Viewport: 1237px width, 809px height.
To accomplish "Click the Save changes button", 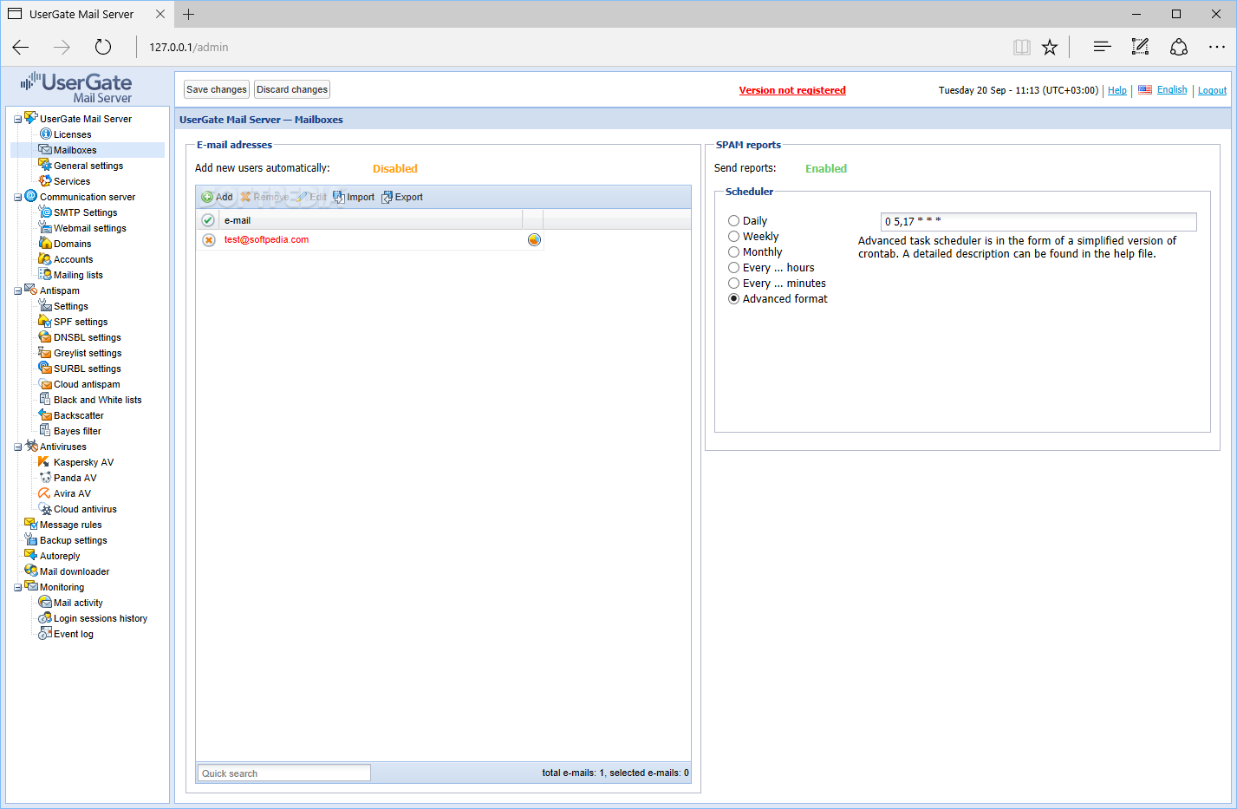I will pyautogui.click(x=217, y=89).
